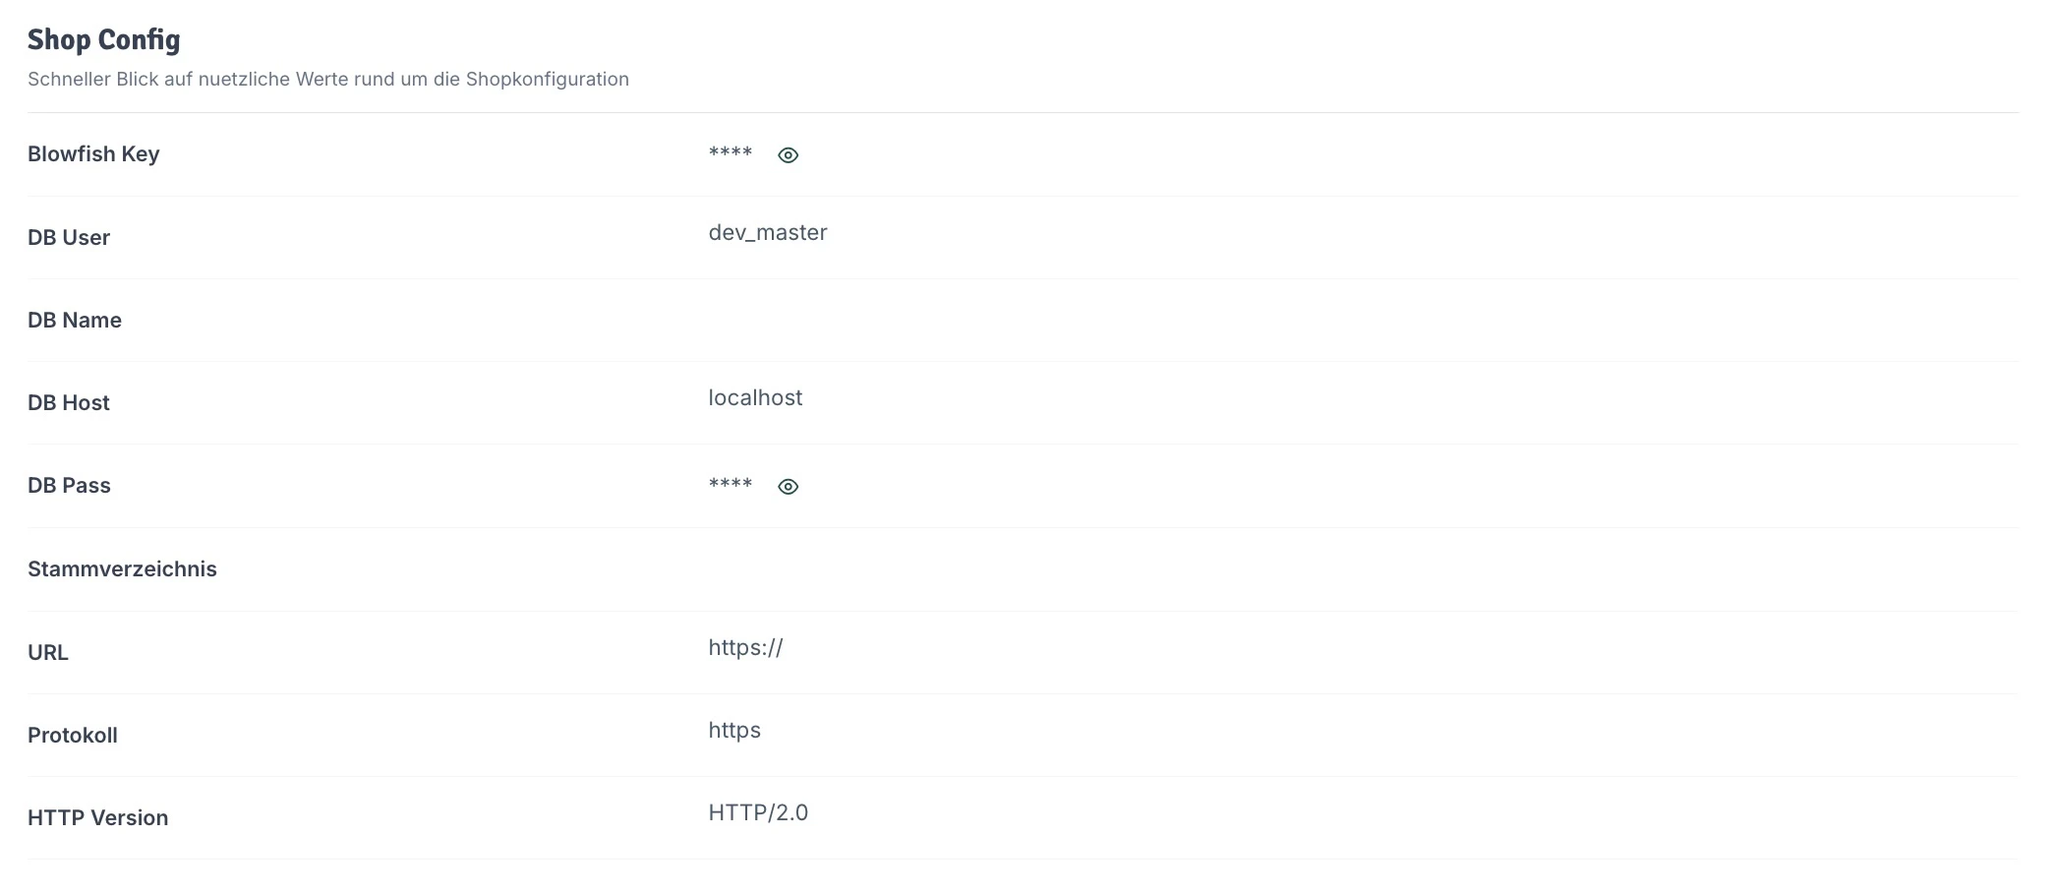Click the eye icon beside DB Pass asterisks
2047x895 pixels.
pyautogui.click(x=788, y=486)
